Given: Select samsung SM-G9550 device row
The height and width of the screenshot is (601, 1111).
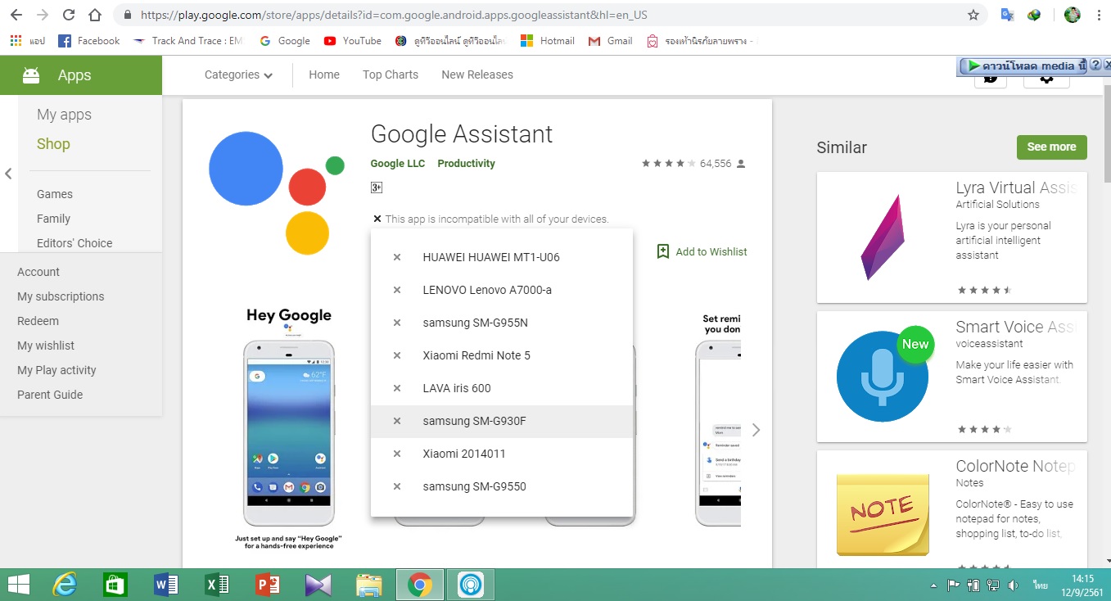Looking at the screenshot, I should pyautogui.click(x=502, y=486).
